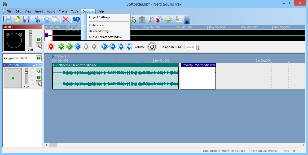Click the columned building toolbar icon
This screenshot has height=155, width=308.
tap(142, 19)
